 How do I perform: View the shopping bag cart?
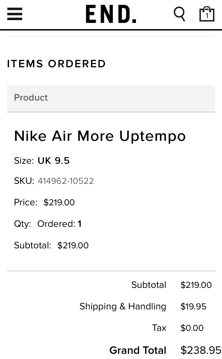207,14
